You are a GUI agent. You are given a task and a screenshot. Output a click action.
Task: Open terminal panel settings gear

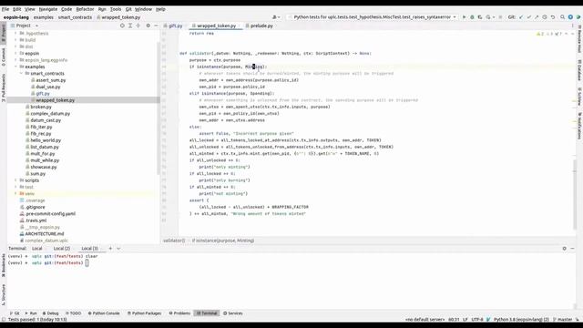click(x=565, y=249)
